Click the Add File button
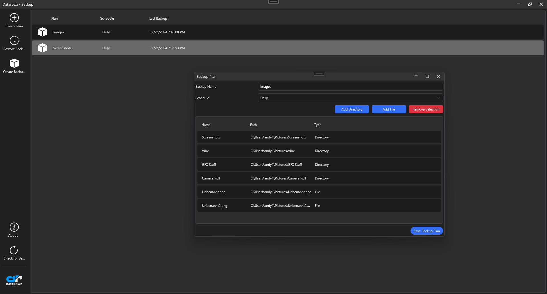The image size is (547, 294). 389,109
